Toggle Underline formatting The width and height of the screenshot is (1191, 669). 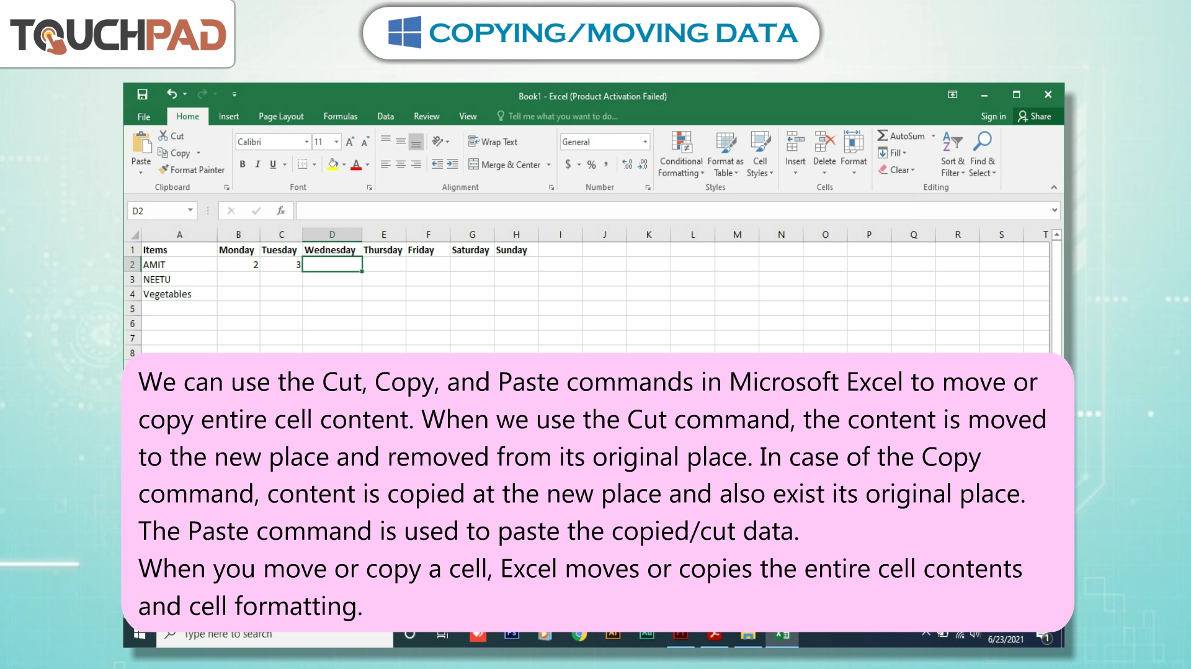coord(273,164)
